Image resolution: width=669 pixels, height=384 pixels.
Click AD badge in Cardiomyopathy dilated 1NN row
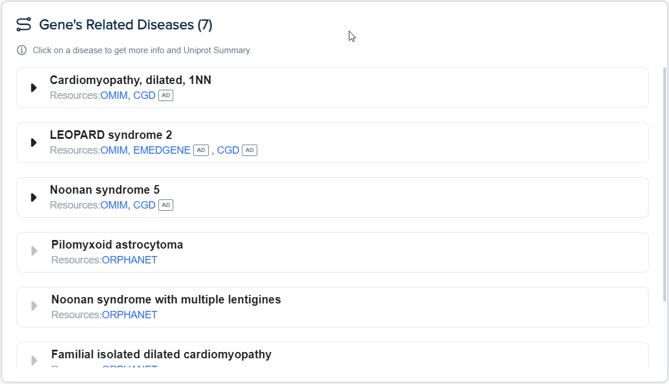[x=166, y=95]
